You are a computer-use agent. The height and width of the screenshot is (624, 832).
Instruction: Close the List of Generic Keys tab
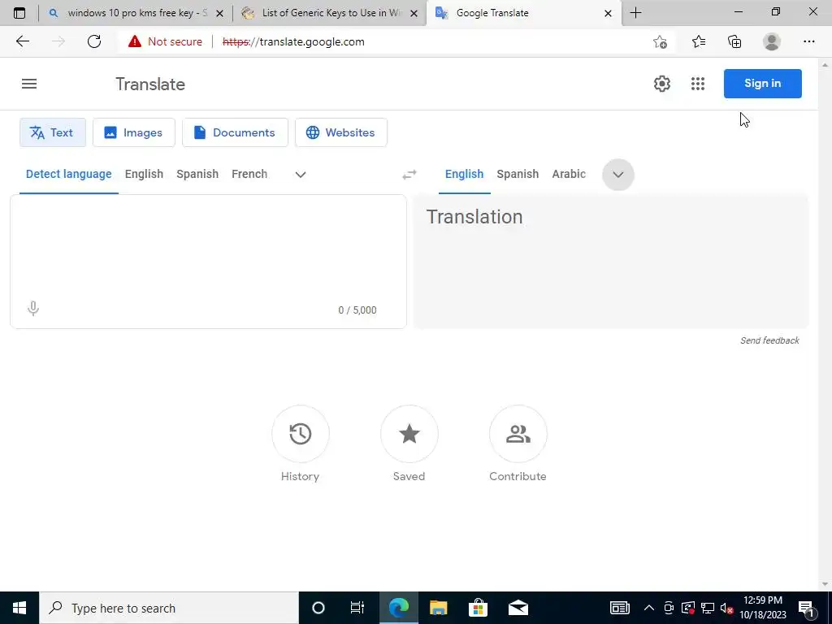tap(414, 13)
